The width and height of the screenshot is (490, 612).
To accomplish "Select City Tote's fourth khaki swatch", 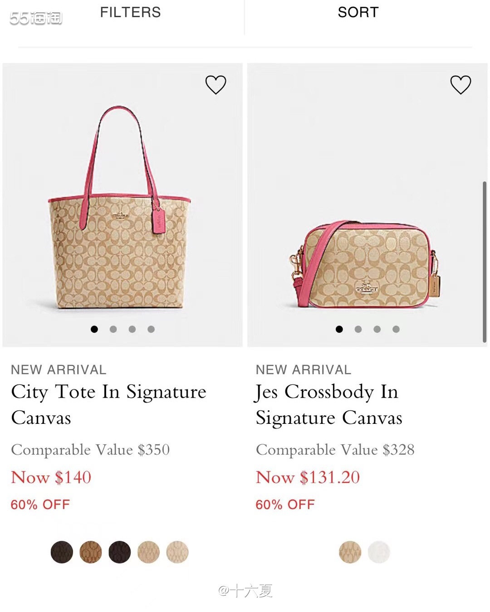I will 149,552.
